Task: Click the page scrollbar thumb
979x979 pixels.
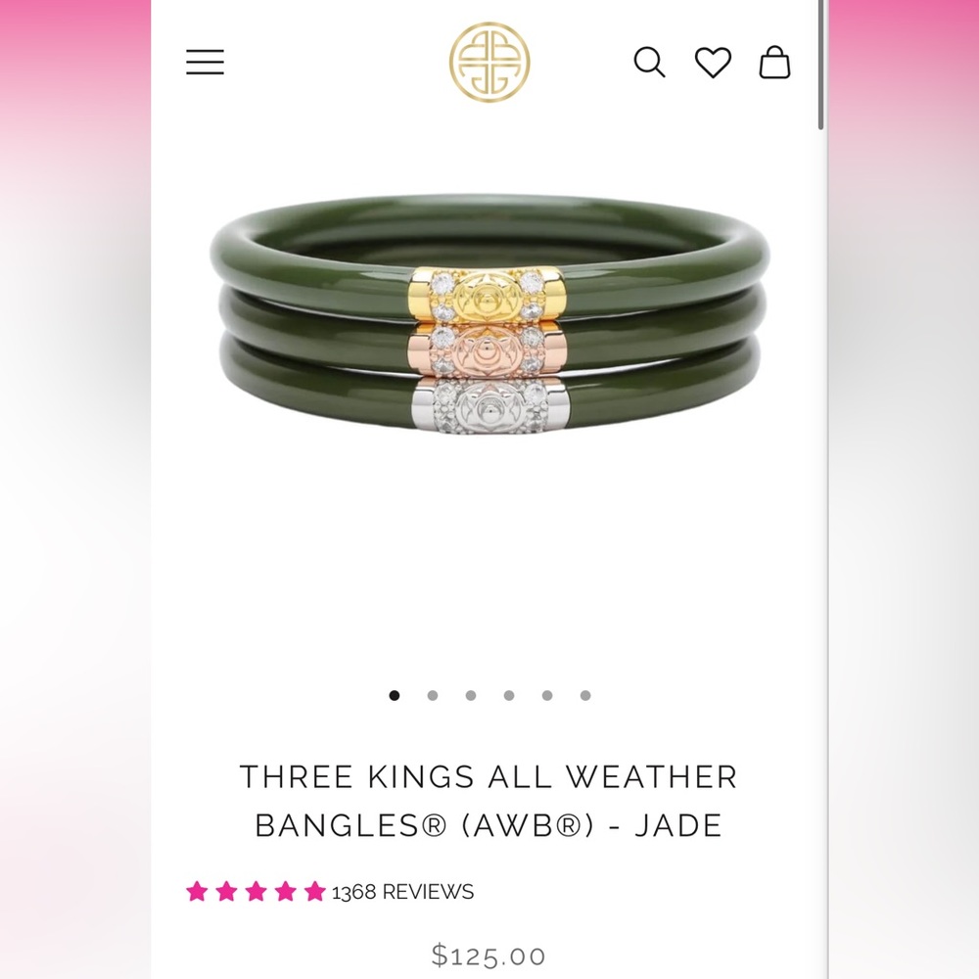Action: click(x=821, y=65)
